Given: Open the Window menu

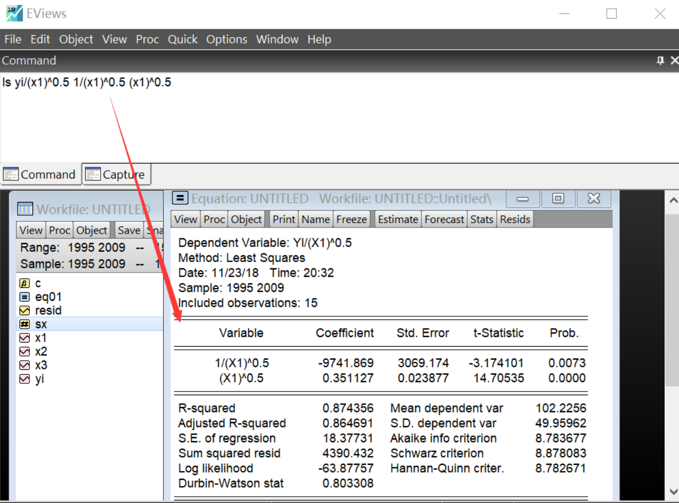Looking at the screenshot, I should tap(277, 39).
